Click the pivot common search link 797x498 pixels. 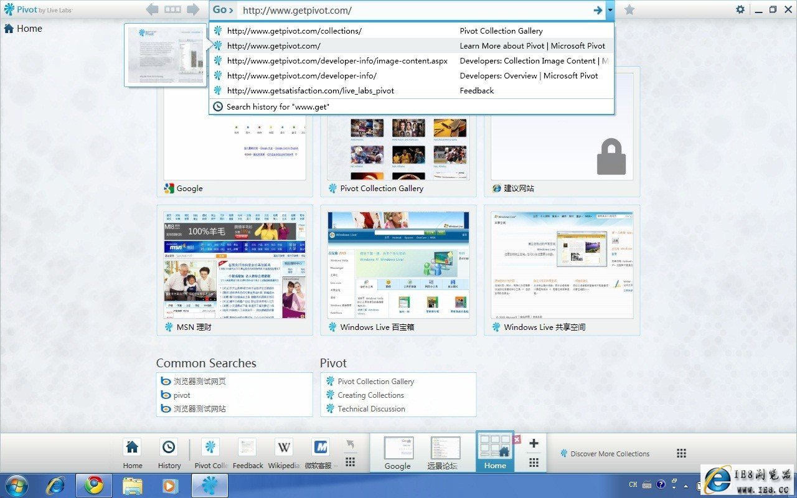pyautogui.click(x=182, y=395)
